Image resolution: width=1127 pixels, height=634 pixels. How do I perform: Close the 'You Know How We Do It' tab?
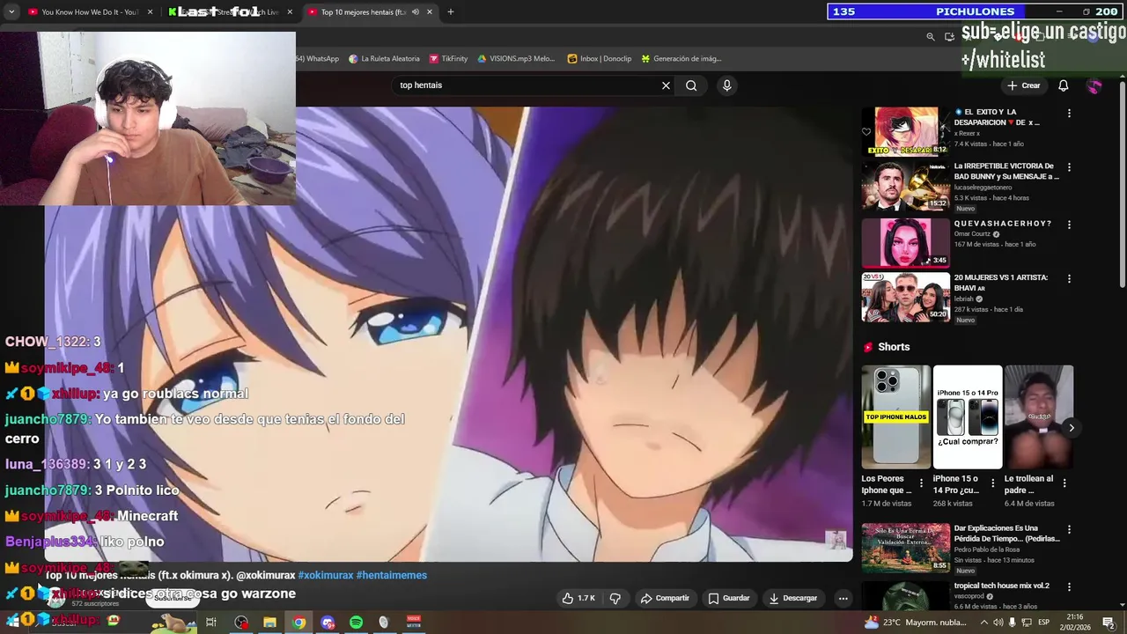150,12
